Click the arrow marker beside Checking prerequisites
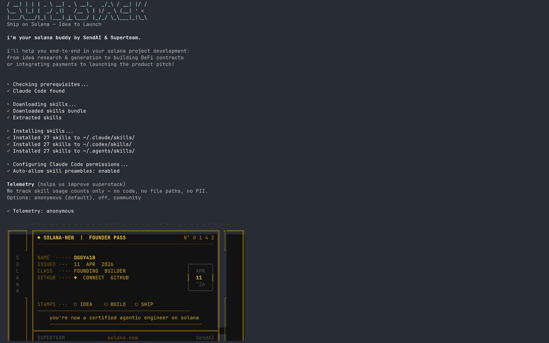This screenshot has width=549, height=343. point(9,84)
